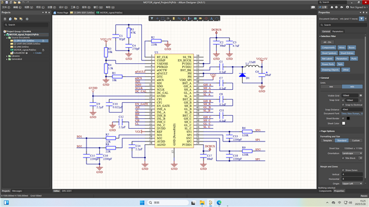
Task: Click the Windows Start button on taskbar
Action: pyautogui.click(x=142, y=202)
